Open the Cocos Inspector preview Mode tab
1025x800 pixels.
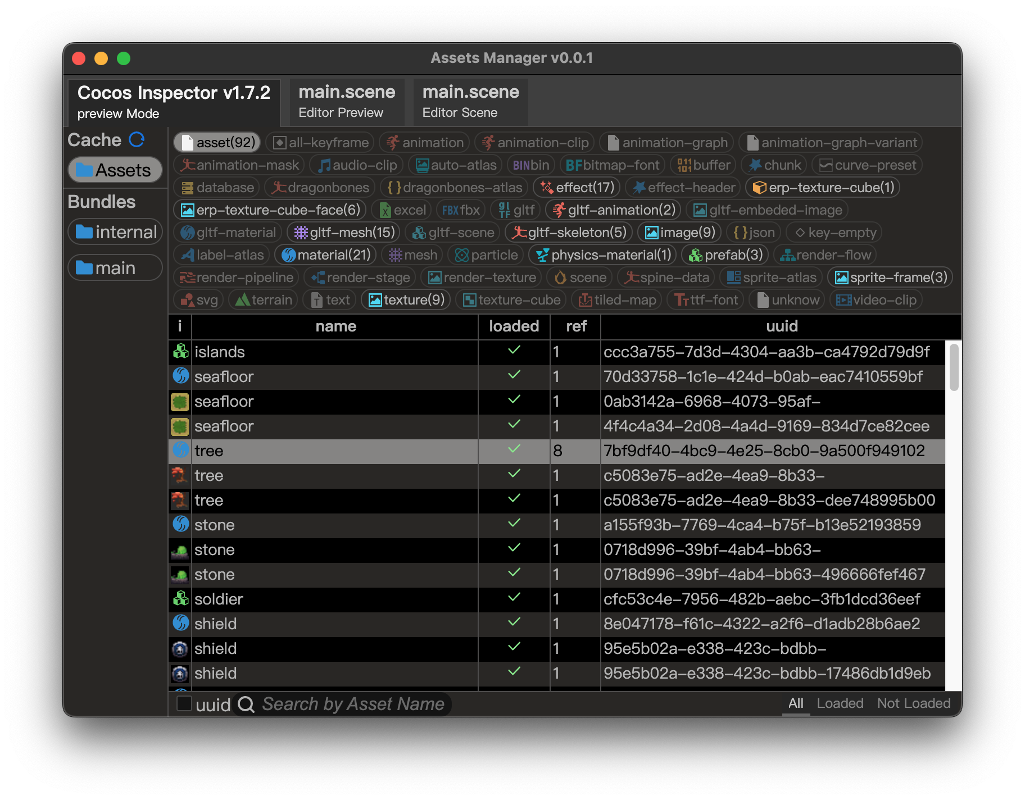click(x=174, y=102)
